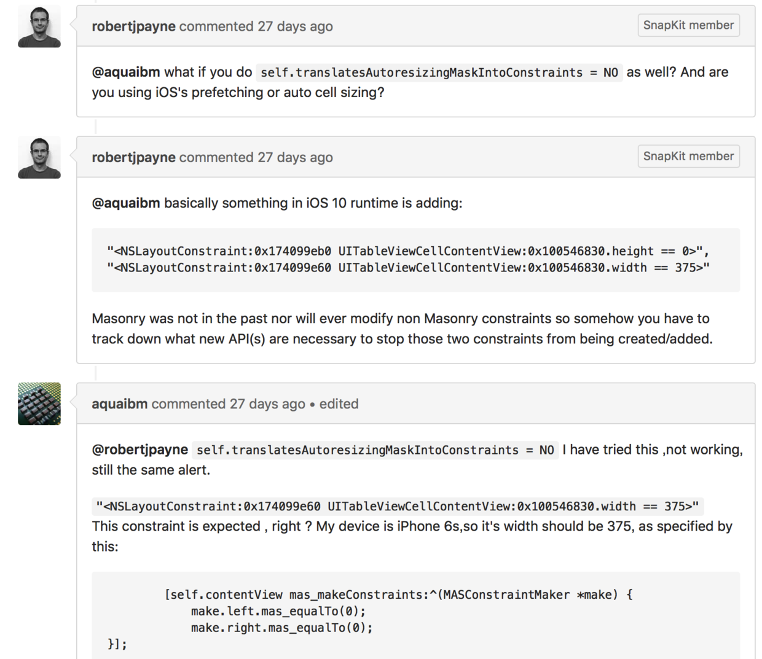Screen dimensions: 762x659
Task: Open robertjpayne's profile from the prefetching comment header
Action: [133, 26]
